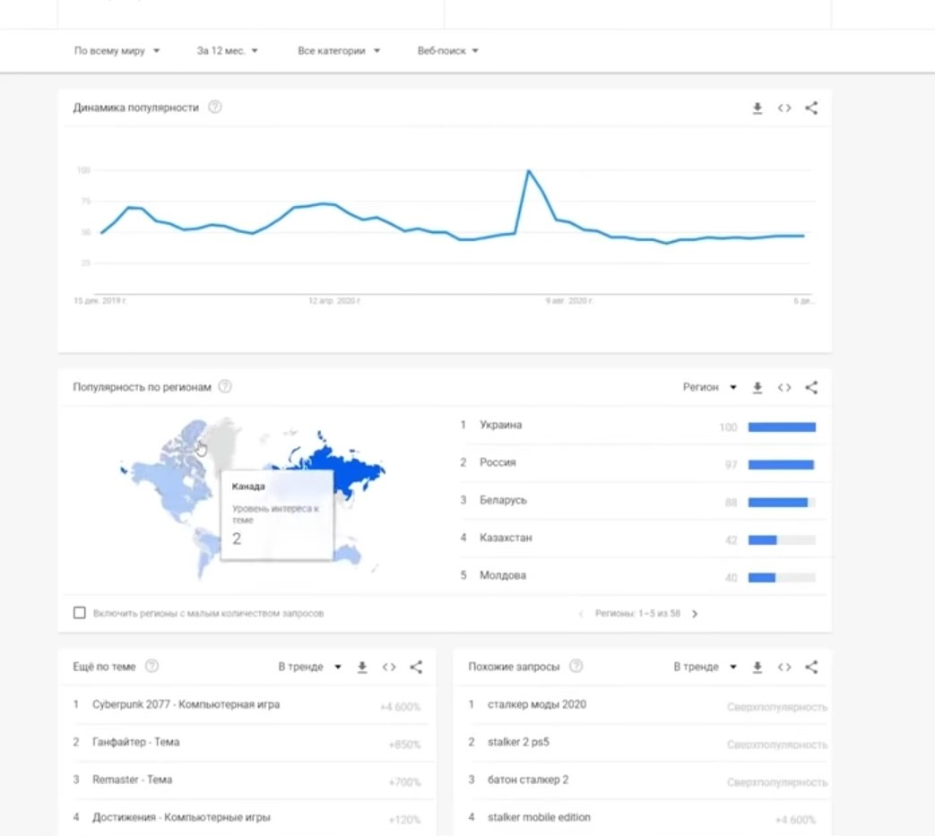
Task: Share the Похожие запросы card
Action: click(811, 667)
